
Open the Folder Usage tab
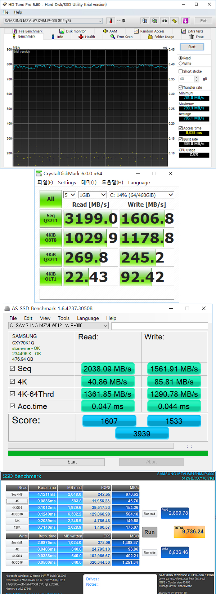tap(161, 37)
